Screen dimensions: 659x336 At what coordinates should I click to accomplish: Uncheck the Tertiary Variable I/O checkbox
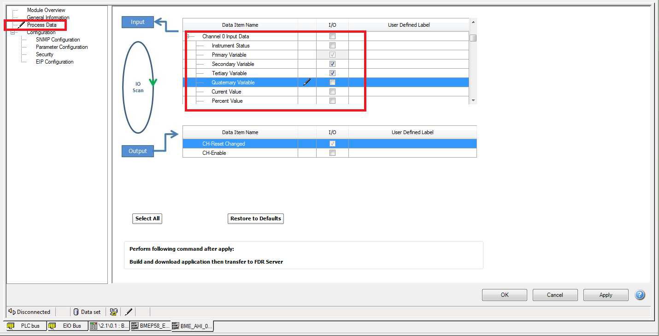coord(332,73)
